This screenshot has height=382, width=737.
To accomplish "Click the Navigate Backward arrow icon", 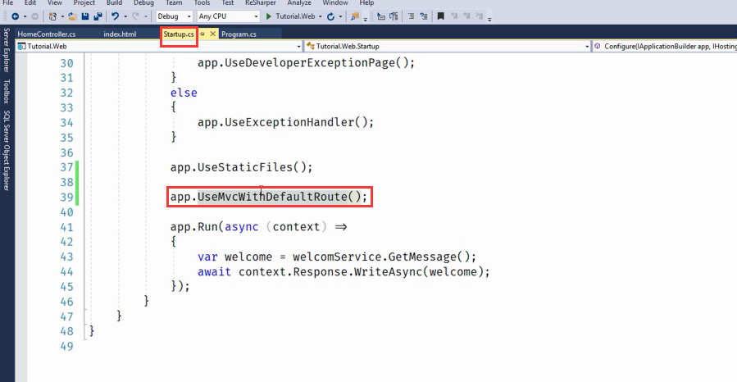I will point(16,16).
